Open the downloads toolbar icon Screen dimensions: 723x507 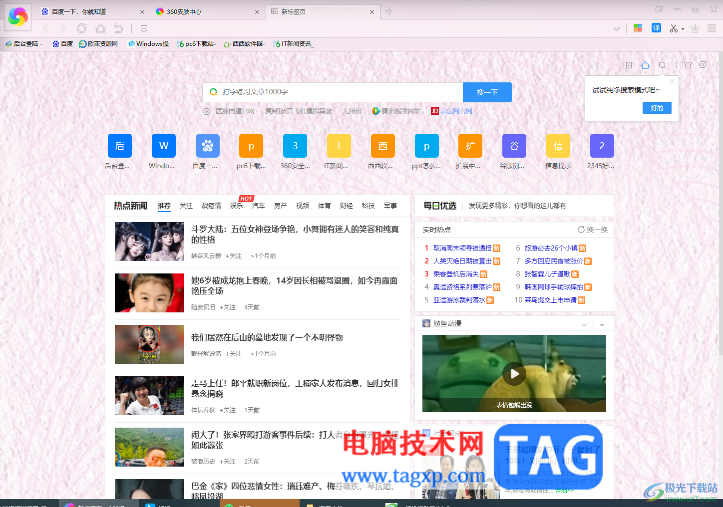pyautogui.click(x=695, y=28)
